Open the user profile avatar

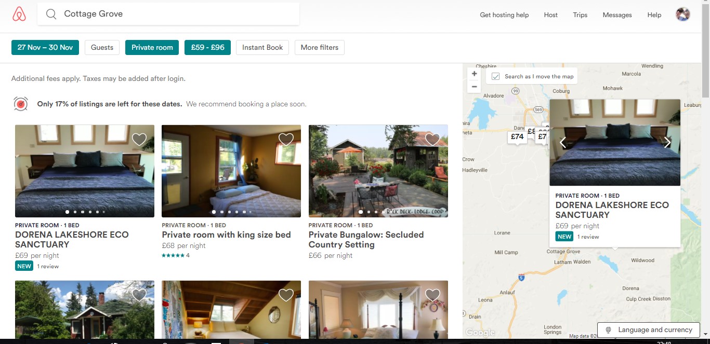click(682, 15)
